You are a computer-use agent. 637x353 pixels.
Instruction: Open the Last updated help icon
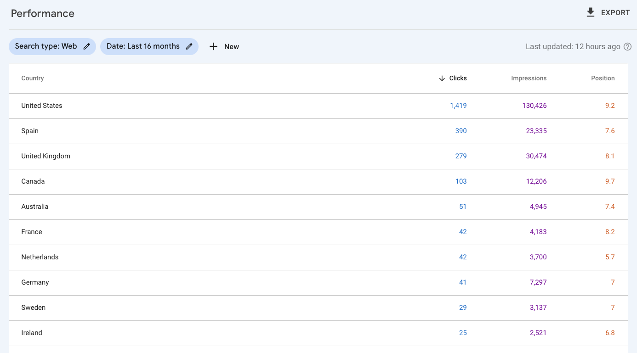pyautogui.click(x=627, y=46)
